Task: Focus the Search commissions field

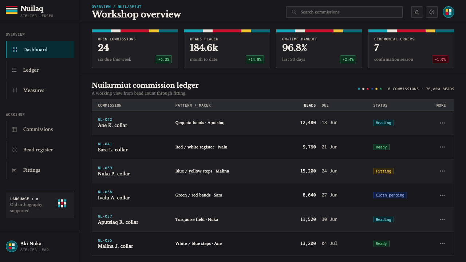Action: (344, 12)
